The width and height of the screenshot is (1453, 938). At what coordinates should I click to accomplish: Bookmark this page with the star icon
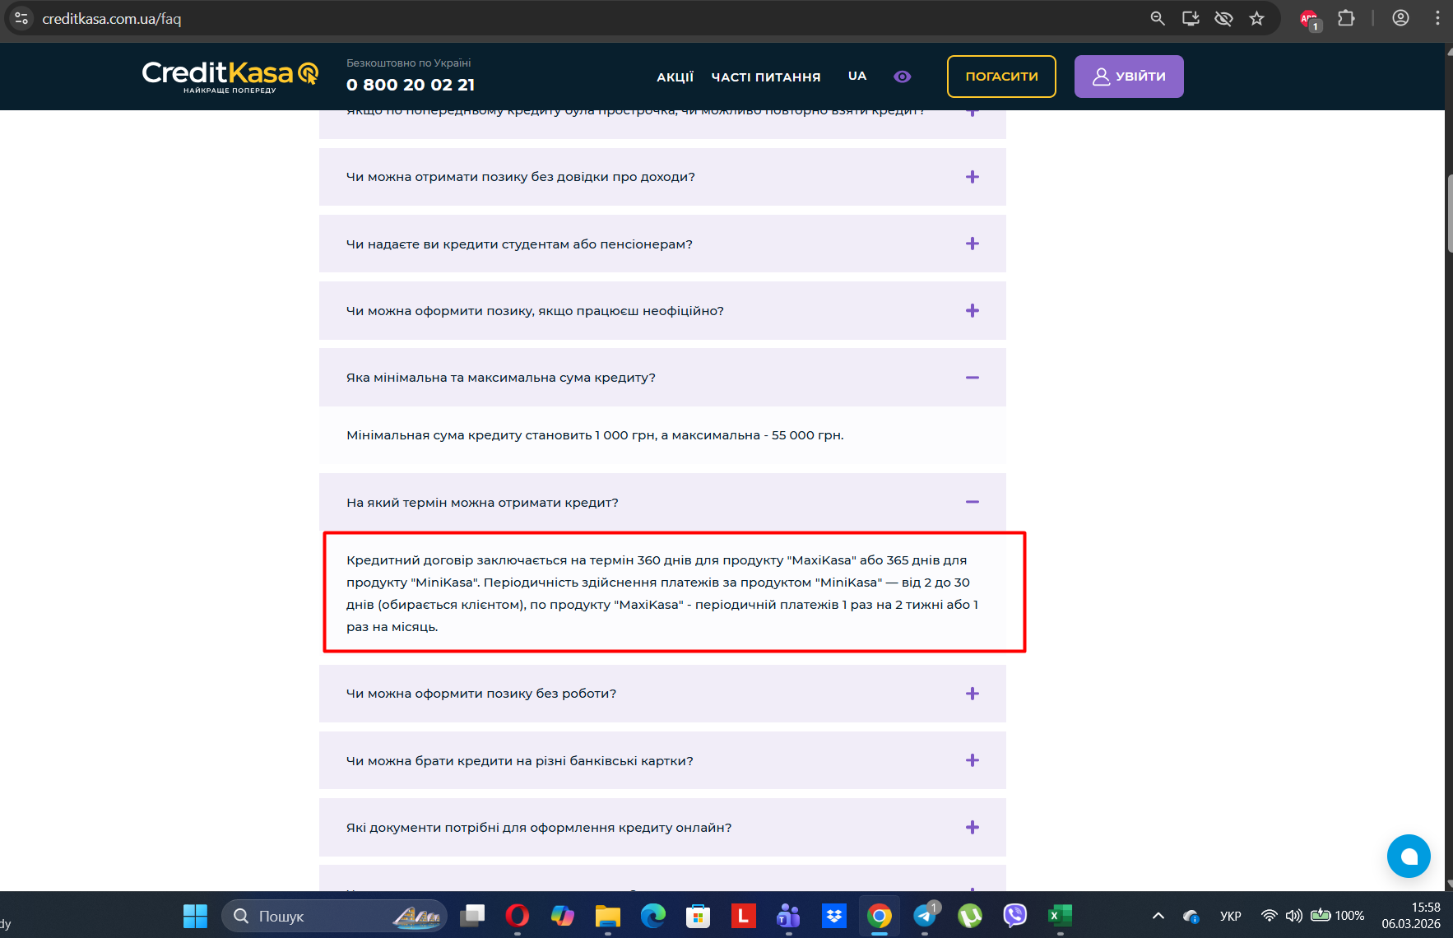pos(1256,18)
